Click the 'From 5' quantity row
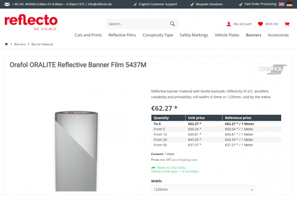The image size is (297, 201). tap(216, 129)
